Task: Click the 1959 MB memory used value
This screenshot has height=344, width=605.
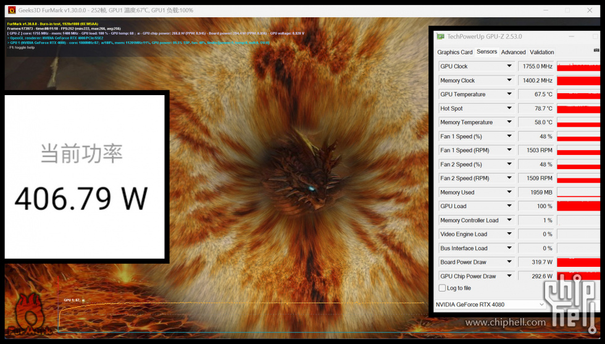Action: 536,192
